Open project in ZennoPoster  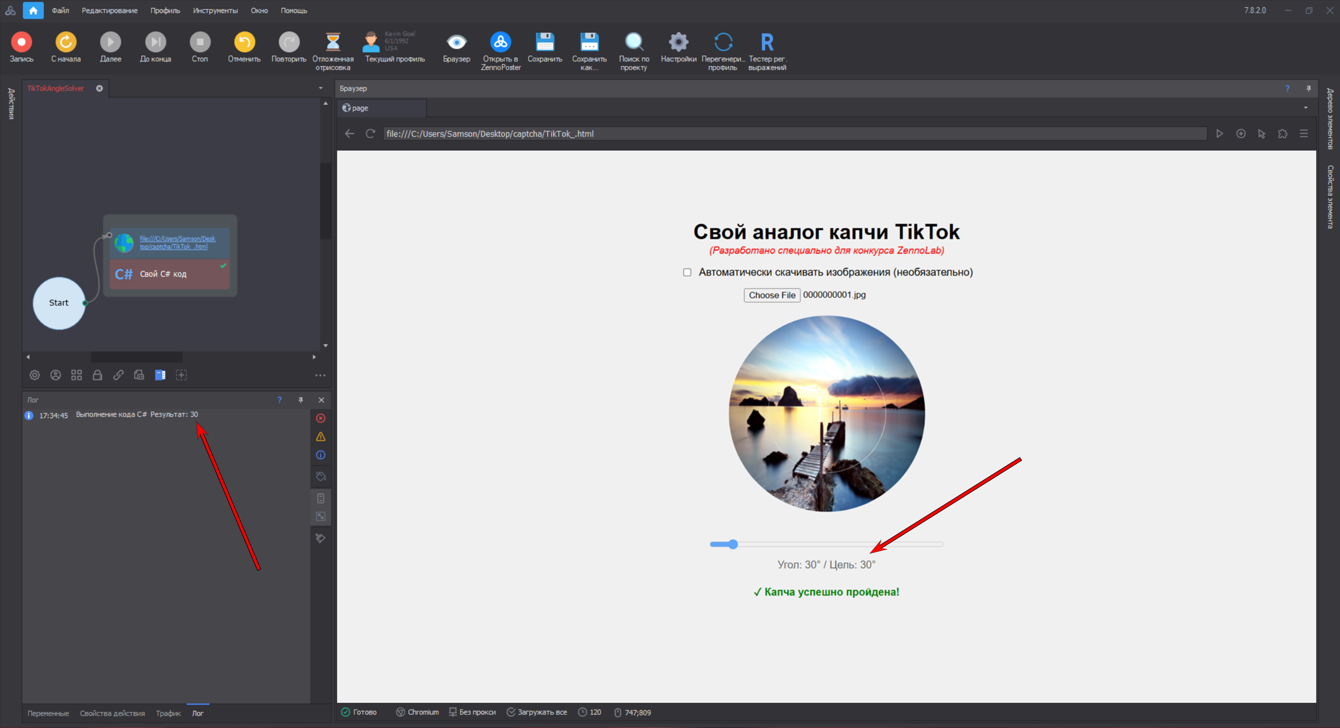501,42
